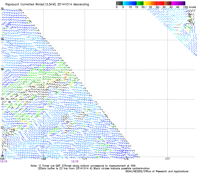The width and height of the screenshot is (197, 173).
Task: Click the purple time stamp '13:15'
Action: click(x=4, y=162)
